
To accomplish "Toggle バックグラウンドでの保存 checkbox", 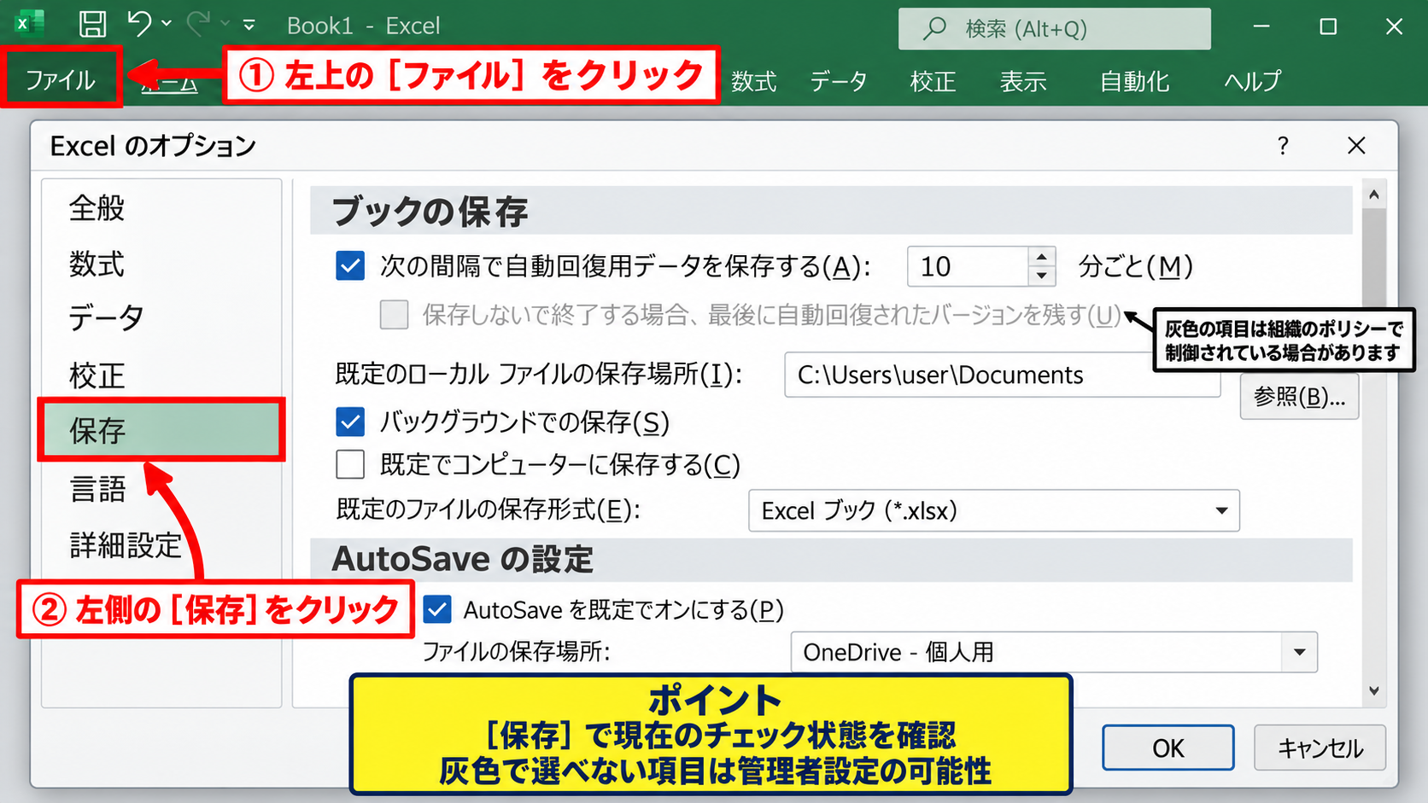I will (x=350, y=422).
